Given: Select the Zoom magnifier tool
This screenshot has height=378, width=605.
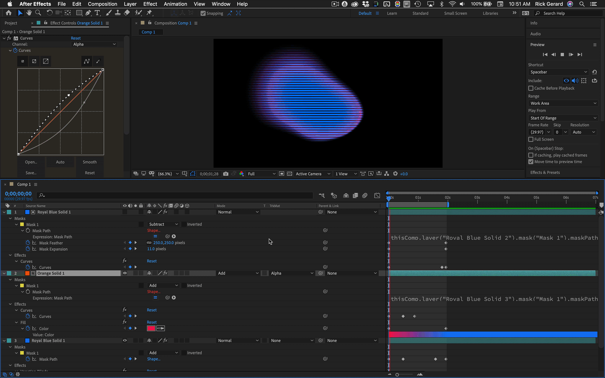Looking at the screenshot, I should click(x=38, y=13).
